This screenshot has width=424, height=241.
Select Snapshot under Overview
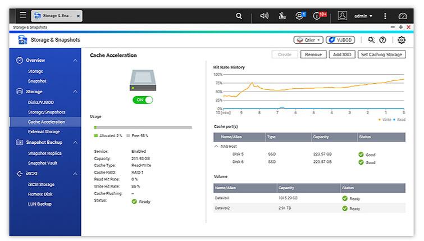point(37,81)
